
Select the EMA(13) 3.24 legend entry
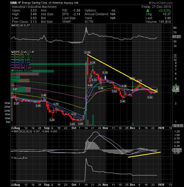click(21, 62)
